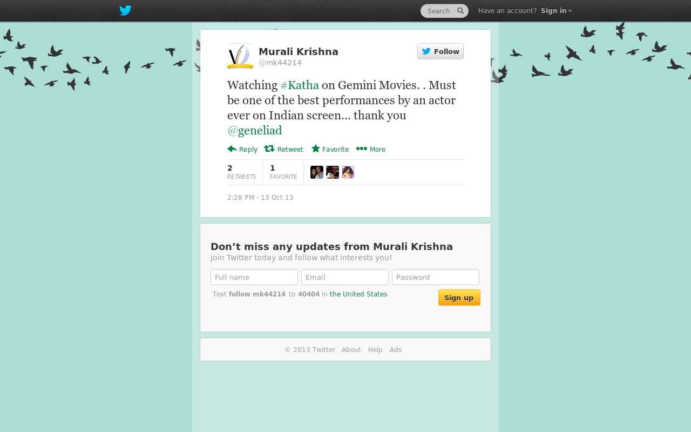Open Murali Krishna's profile picture
691x432 pixels.
pyautogui.click(x=240, y=56)
